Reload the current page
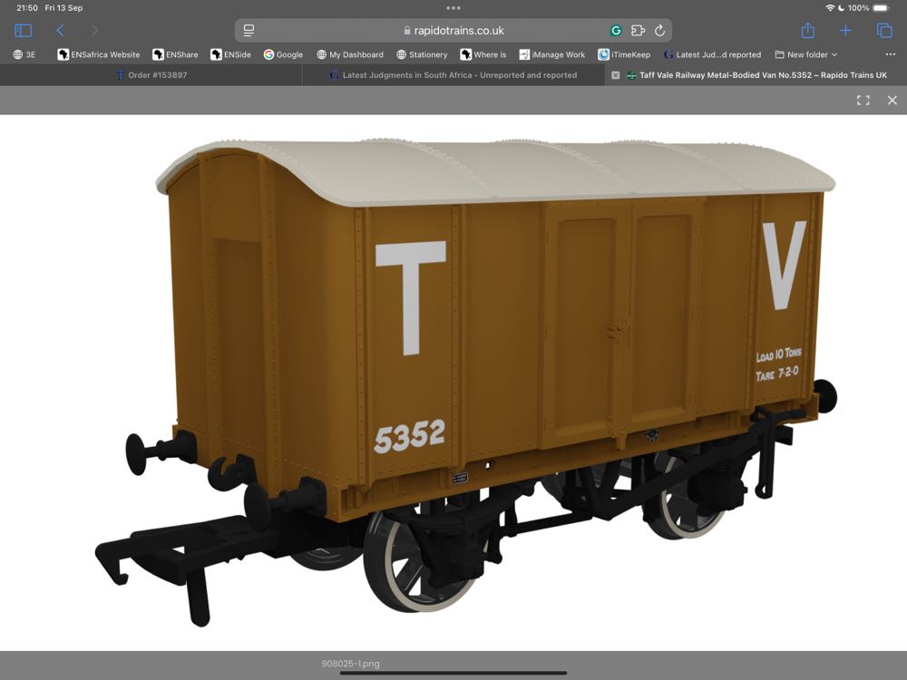This screenshot has width=907, height=680. tap(659, 31)
